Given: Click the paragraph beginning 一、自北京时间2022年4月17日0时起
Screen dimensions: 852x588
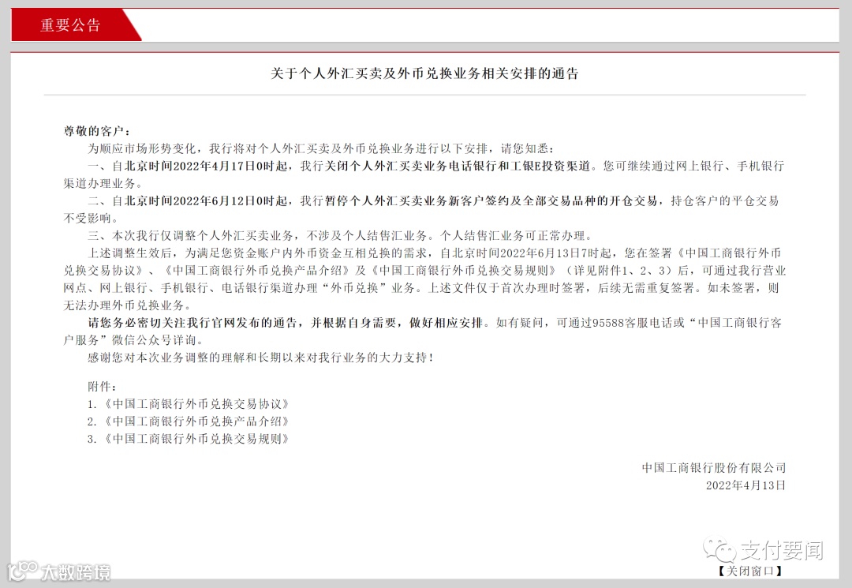Looking at the screenshot, I should [424, 174].
